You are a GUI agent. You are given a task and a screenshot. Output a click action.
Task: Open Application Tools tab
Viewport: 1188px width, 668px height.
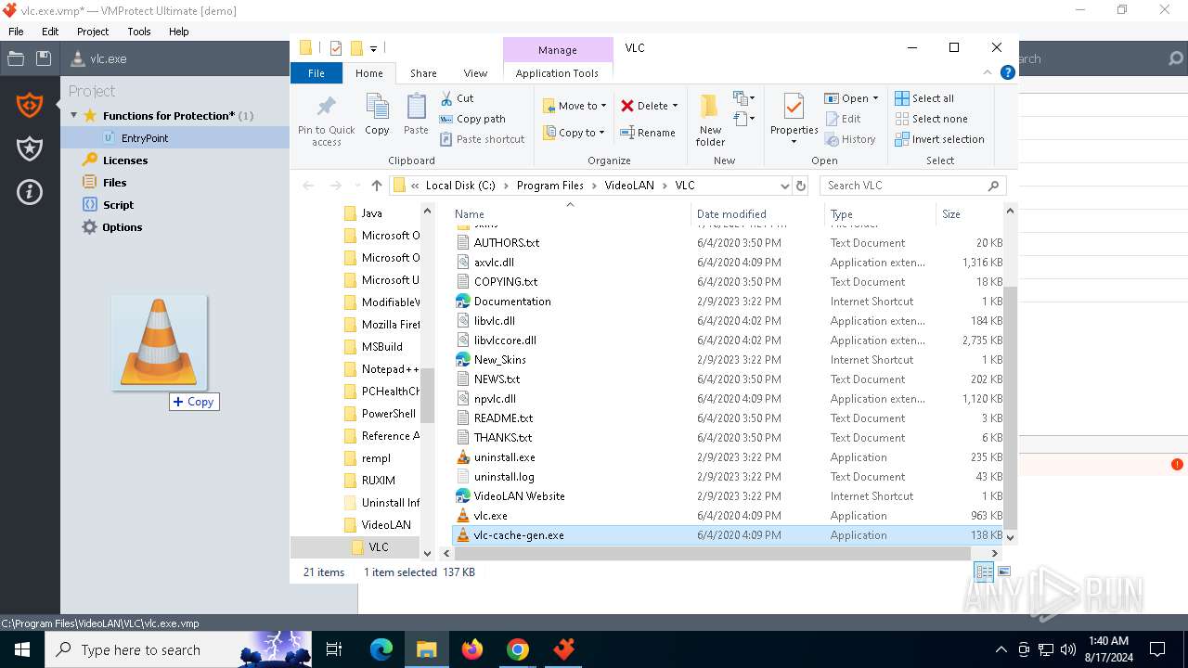[x=557, y=73]
